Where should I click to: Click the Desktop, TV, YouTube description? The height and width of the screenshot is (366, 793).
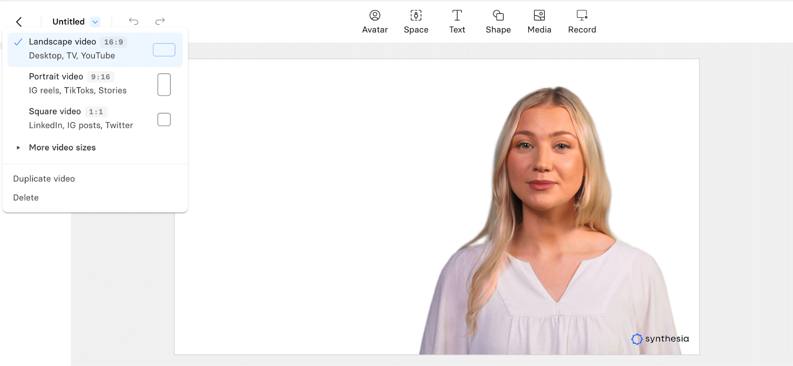(72, 56)
